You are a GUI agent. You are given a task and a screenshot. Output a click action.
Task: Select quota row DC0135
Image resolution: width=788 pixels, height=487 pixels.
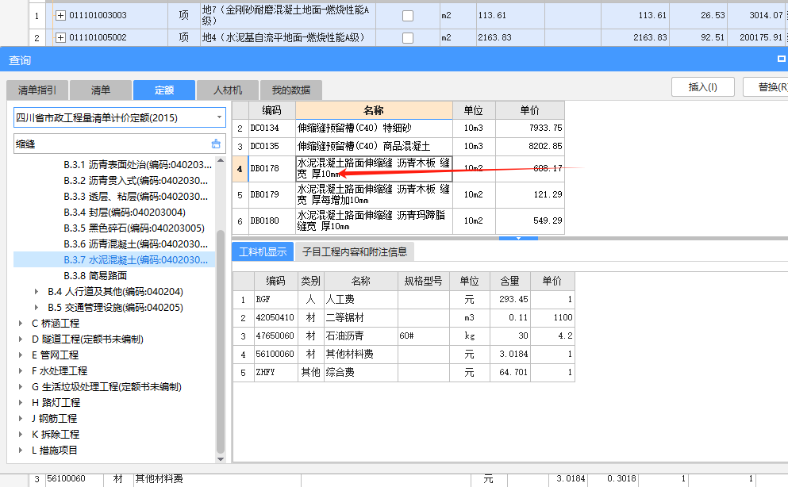click(398, 146)
